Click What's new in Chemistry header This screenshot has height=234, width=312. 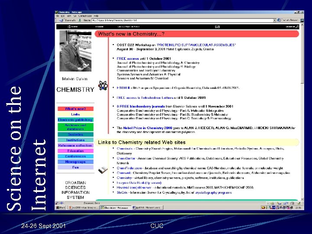(x=197, y=34)
